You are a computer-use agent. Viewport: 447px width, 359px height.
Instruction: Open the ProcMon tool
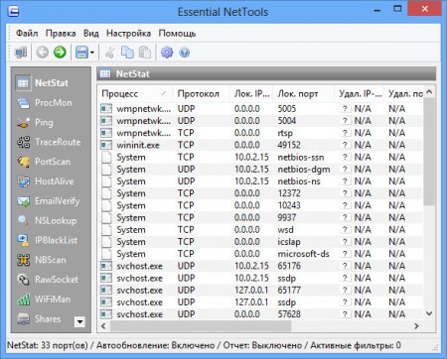[44, 103]
